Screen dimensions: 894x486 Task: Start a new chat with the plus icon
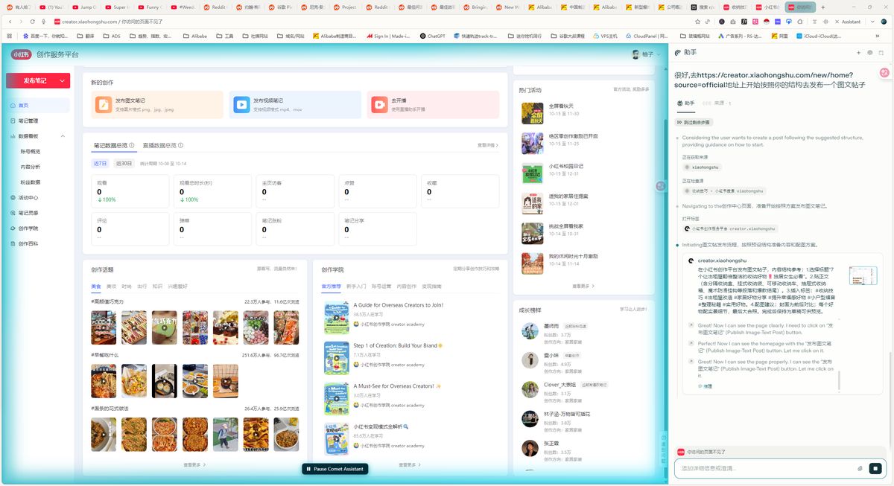pos(858,53)
